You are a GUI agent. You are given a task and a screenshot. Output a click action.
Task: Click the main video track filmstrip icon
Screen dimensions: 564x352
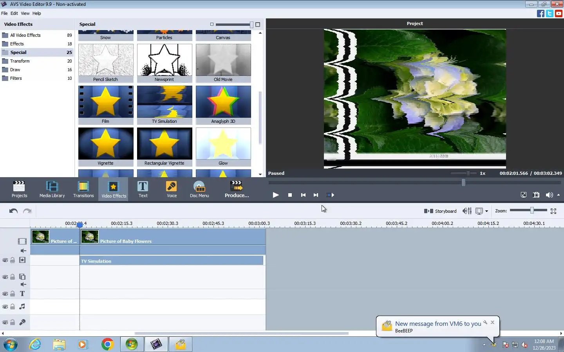[22, 241]
